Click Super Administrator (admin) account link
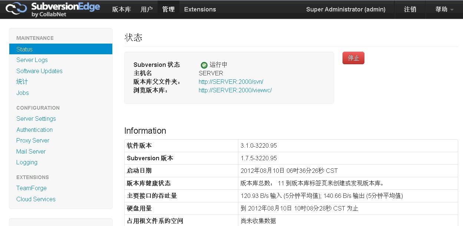 [346, 9]
